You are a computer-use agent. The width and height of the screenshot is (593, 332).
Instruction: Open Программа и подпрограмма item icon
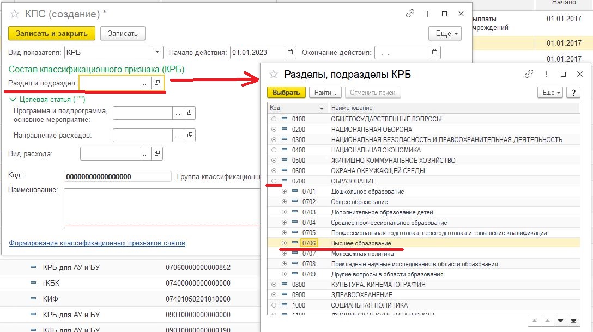click(190, 113)
